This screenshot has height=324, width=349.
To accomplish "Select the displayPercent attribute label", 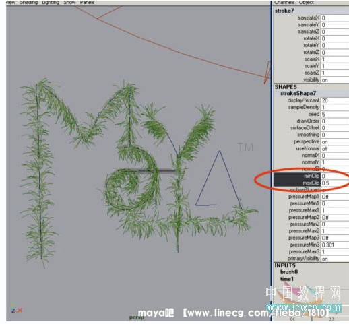I will tap(303, 100).
